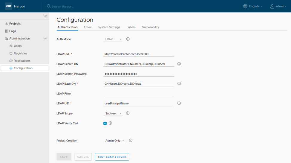The width and height of the screenshot is (291, 163).
Task: Uncheck the LDAP Verify Cert checkbox
Action: [105, 123]
